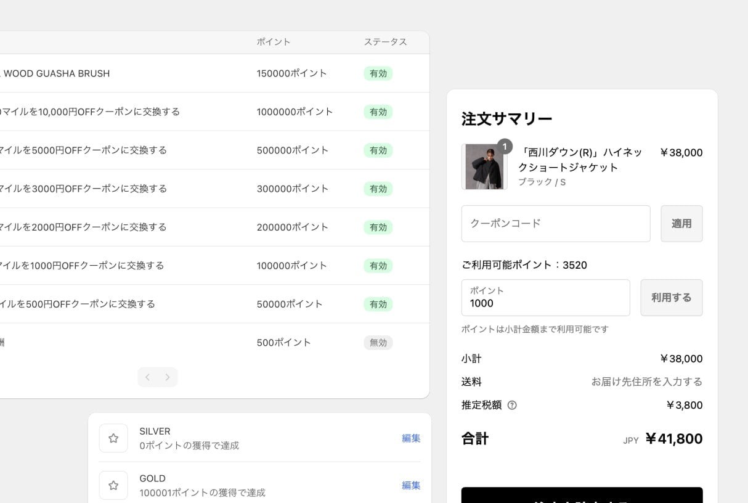The image size is (748, 503).
Task: Select the WOOD GUASHA BRUSH row
Action: (x=57, y=73)
